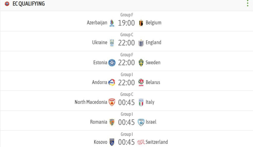Click the Ukraine trident crest
This screenshot has height=147, width=253.
click(x=112, y=43)
